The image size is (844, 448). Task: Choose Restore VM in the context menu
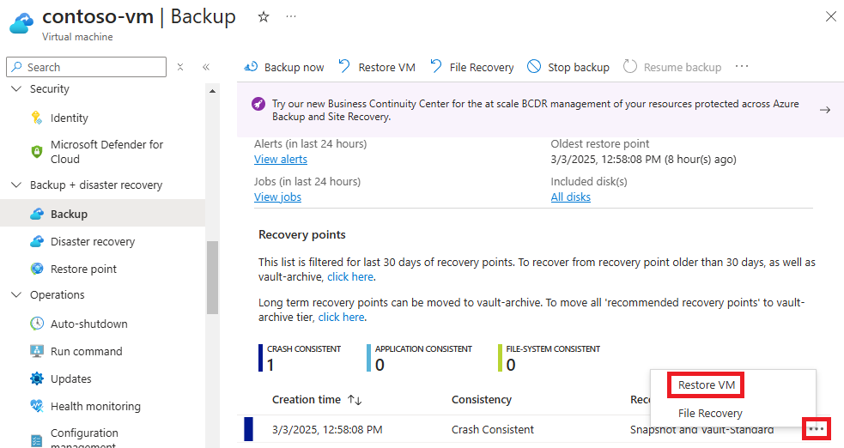(x=707, y=385)
